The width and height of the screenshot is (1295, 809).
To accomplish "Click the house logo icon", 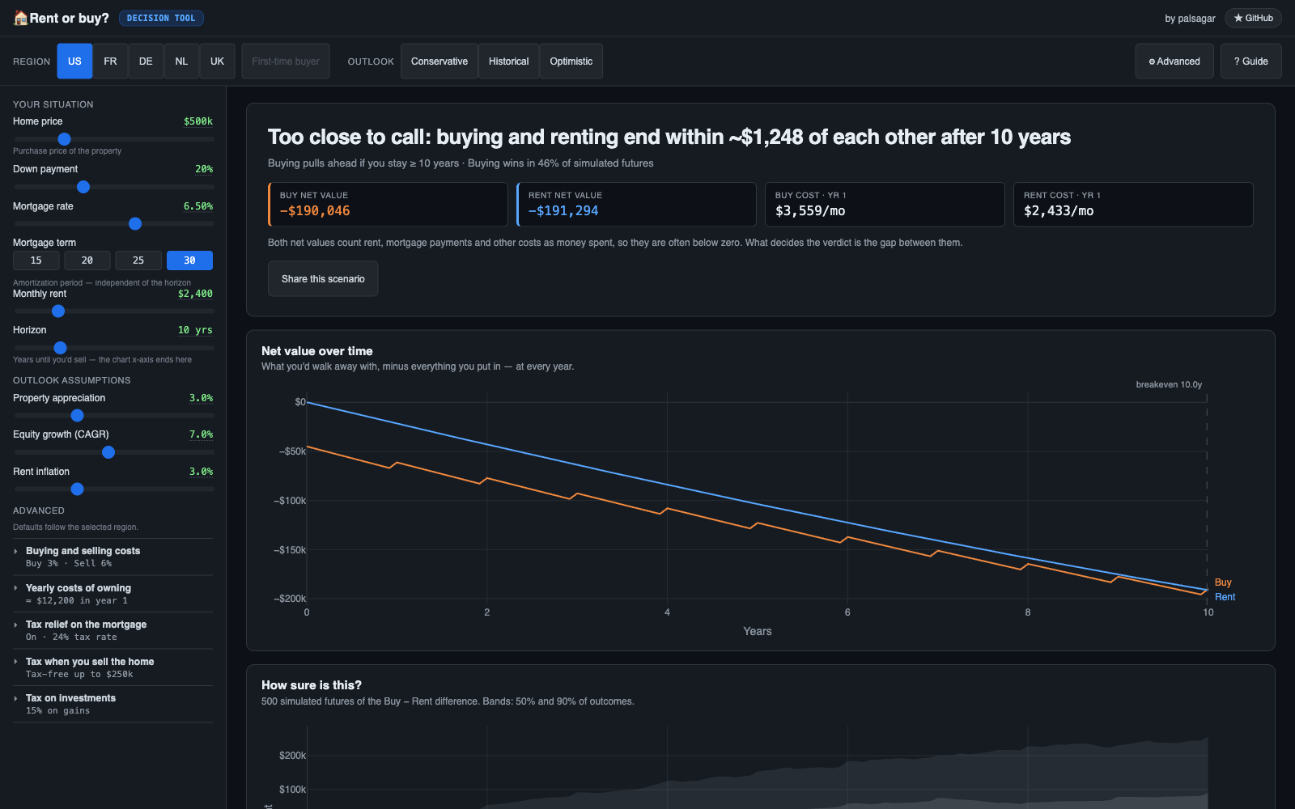I will [x=20, y=18].
